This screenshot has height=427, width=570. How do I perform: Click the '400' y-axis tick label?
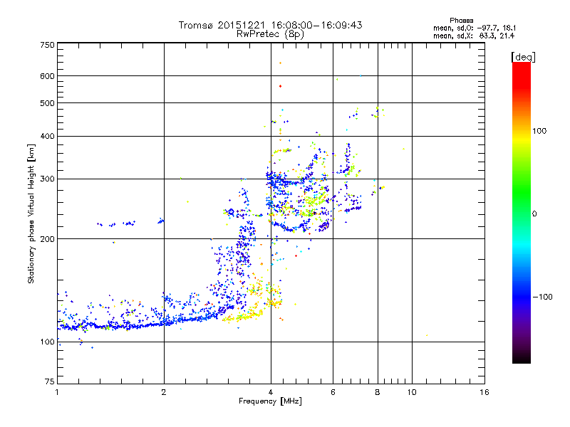pyautogui.click(x=47, y=136)
